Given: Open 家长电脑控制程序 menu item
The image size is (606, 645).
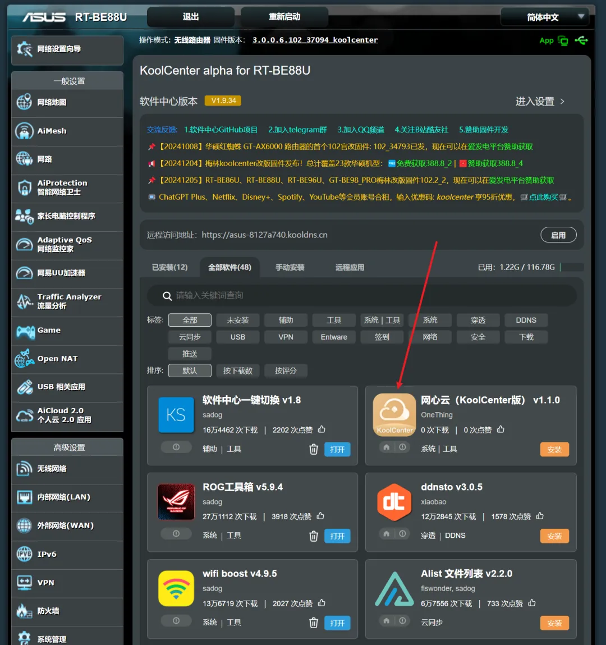Looking at the screenshot, I should (x=67, y=216).
